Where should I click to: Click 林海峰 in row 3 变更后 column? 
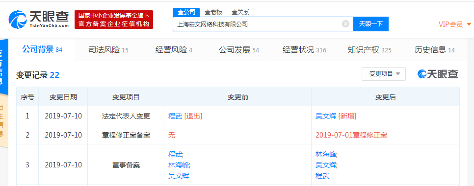point(326,154)
